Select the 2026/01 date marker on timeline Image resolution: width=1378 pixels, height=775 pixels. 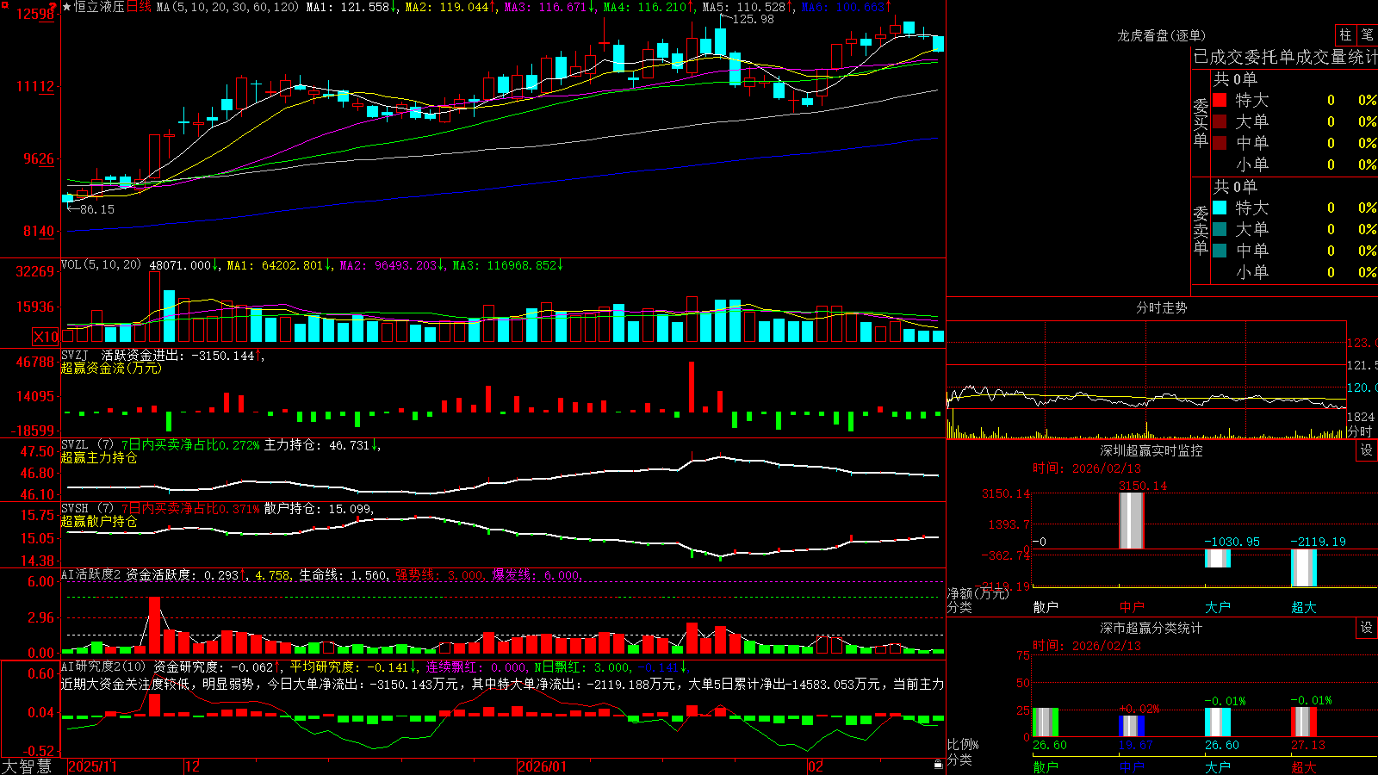[x=542, y=766]
